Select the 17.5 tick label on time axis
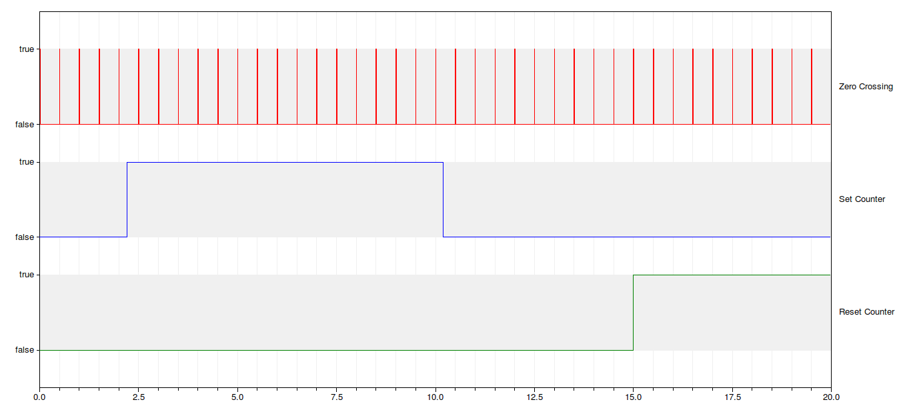The height and width of the screenshot is (404, 903). (x=732, y=397)
